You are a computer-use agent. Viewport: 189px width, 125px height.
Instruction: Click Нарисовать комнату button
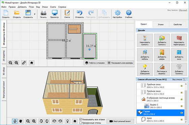(145, 40)
